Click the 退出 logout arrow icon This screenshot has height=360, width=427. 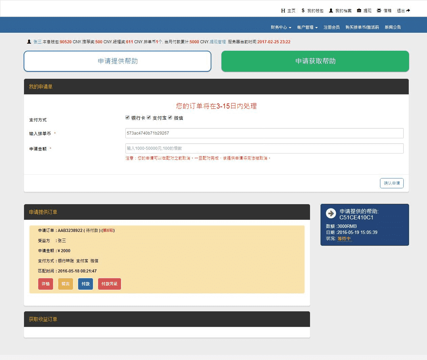[x=408, y=10]
